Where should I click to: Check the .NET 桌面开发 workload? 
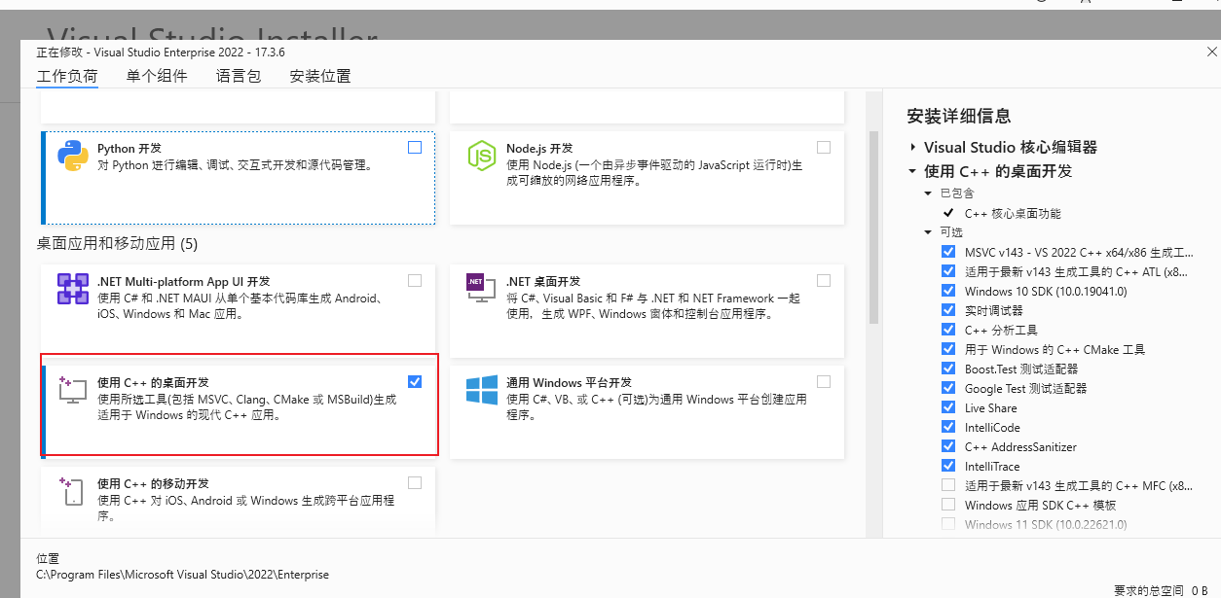coord(824,280)
